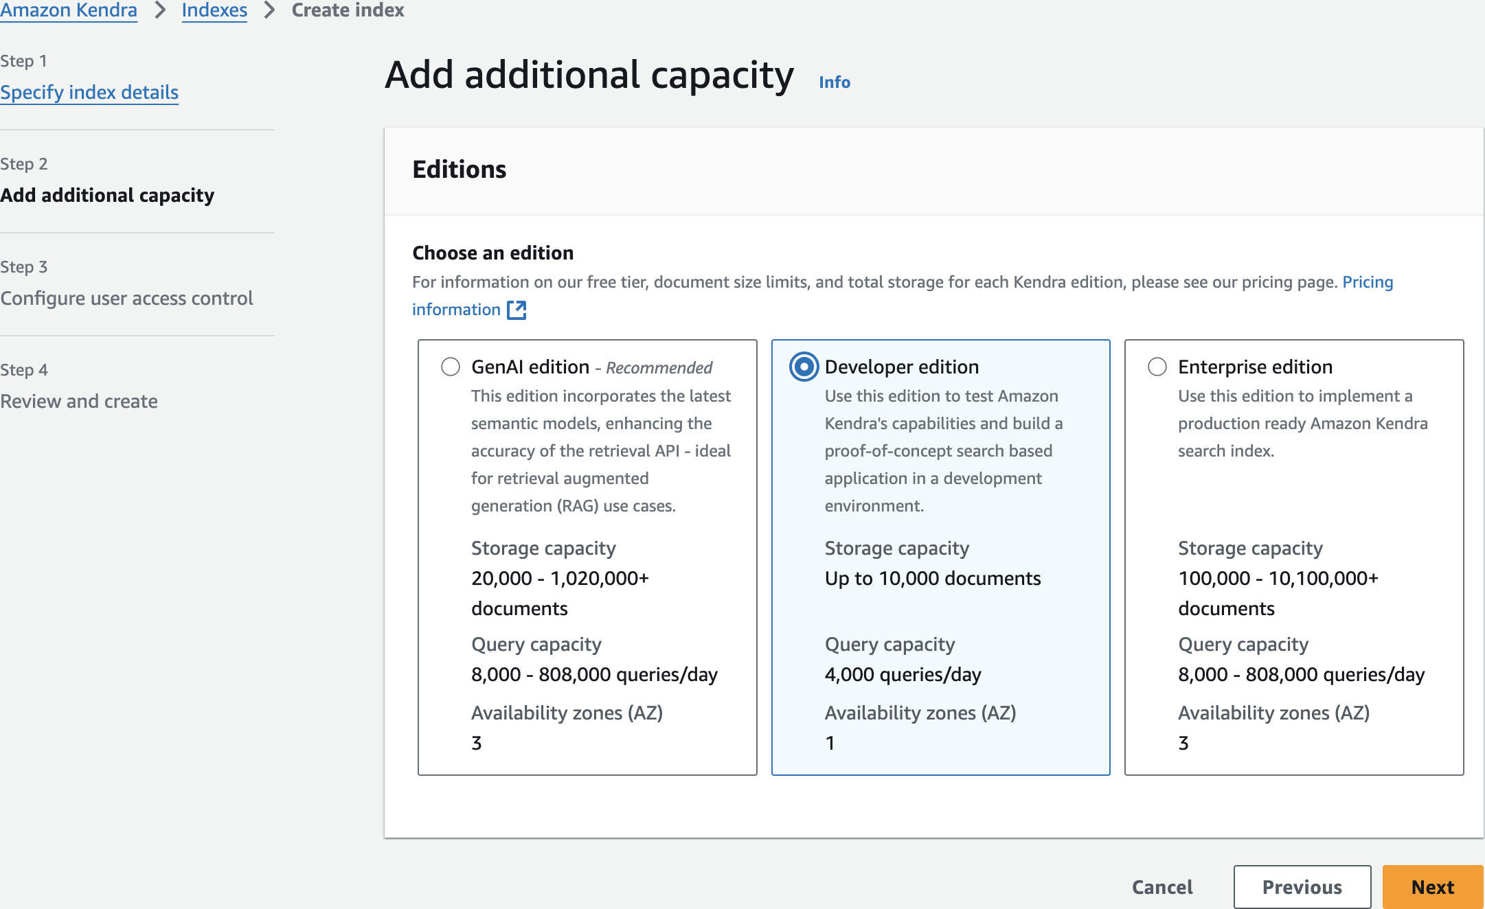Cancel the index creation
Viewport: 1485px width, 909px height.
click(1162, 887)
